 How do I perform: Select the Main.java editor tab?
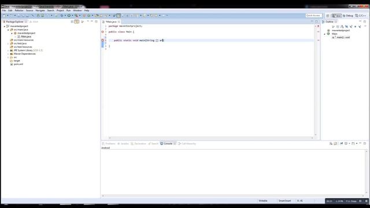(111, 22)
